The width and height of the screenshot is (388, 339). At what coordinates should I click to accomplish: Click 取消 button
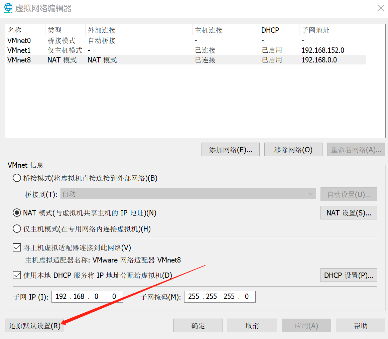252,326
